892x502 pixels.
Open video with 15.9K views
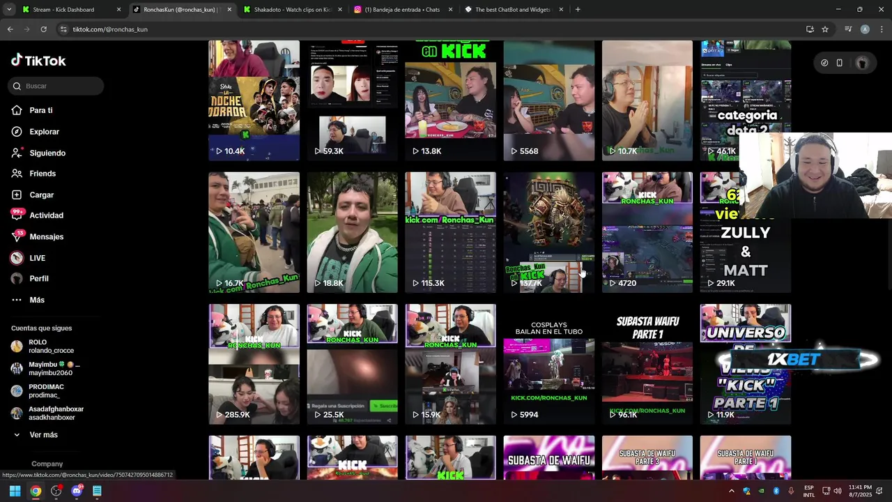[450, 364]
